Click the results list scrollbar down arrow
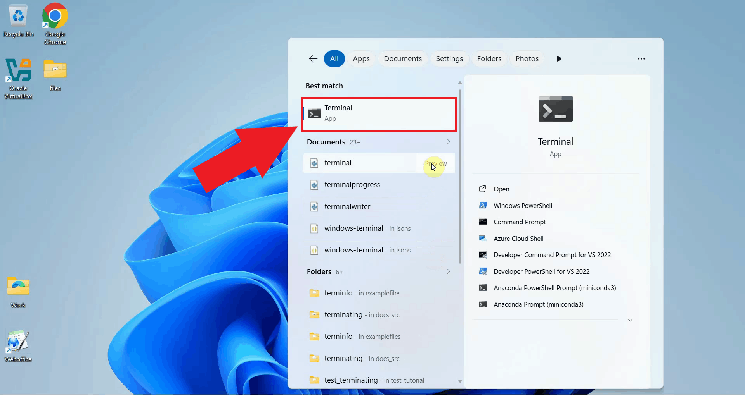 [460, 381]
